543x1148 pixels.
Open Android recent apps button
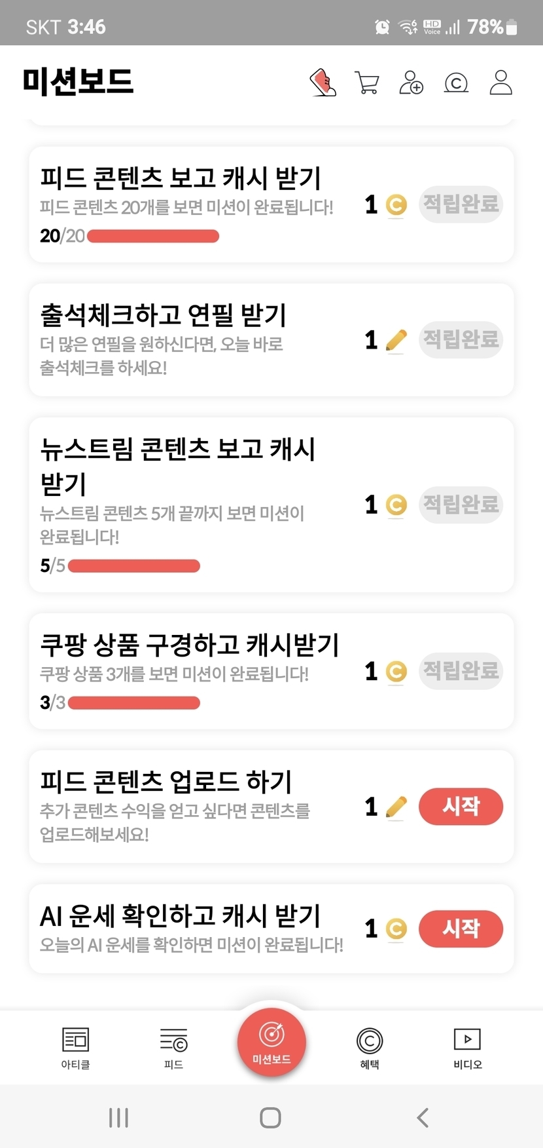(x=118, y=1117)
